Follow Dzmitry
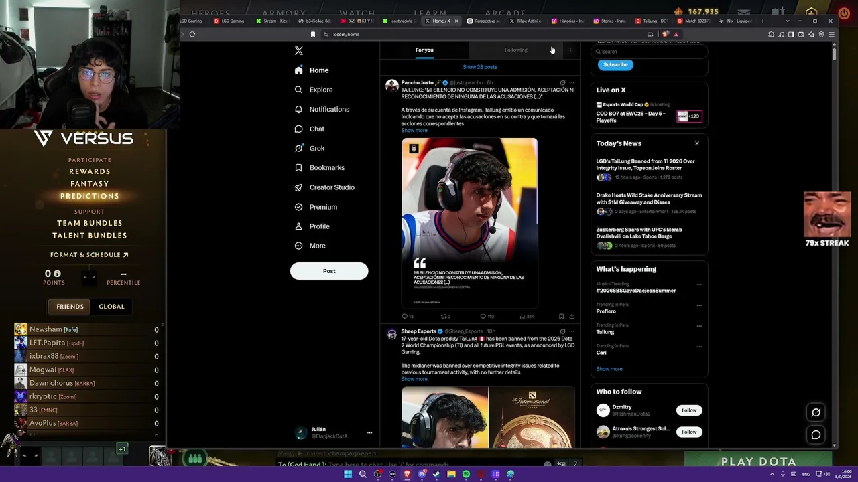Screen dimensions: 858x482 tap(689, 410)
